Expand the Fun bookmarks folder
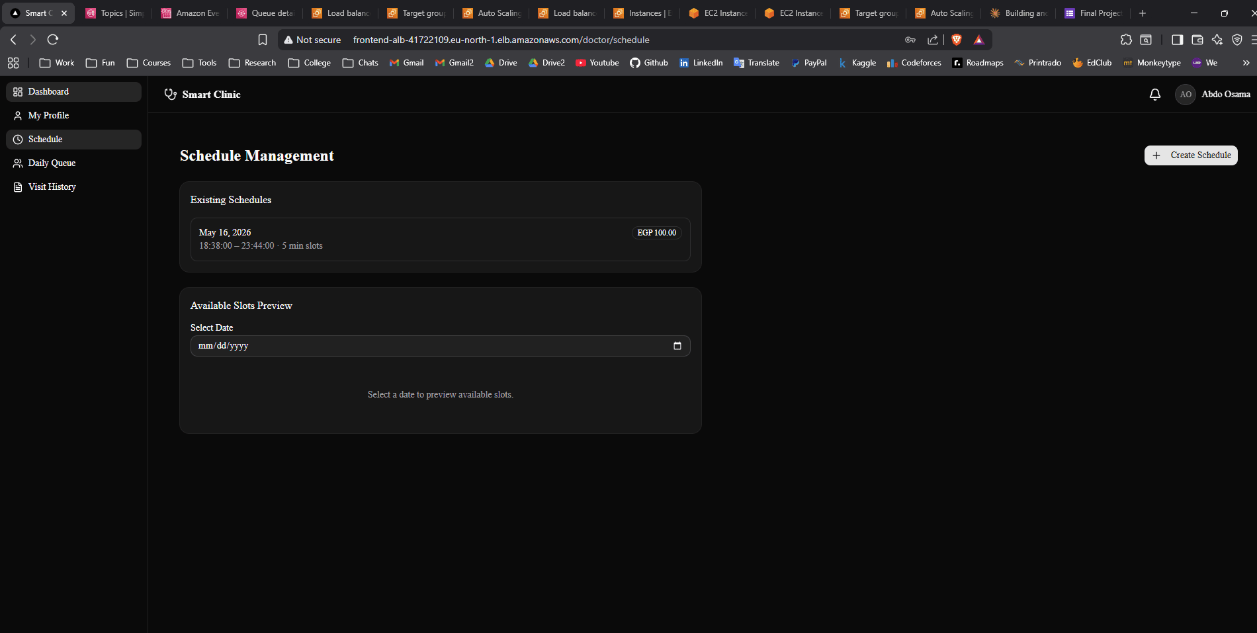Screen dimensions: 1257x633 pos(101,63)
